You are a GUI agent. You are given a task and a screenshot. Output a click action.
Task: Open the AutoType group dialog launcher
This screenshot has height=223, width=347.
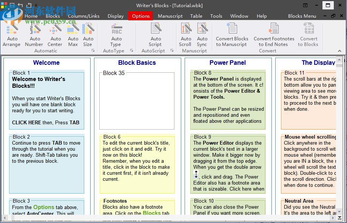(131, 50)
